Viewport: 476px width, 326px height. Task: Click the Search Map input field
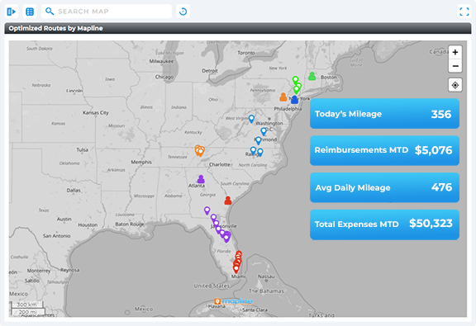tap(107, 12)
